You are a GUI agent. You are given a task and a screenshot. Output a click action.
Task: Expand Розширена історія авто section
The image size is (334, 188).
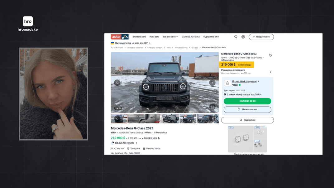coord(271,72)
